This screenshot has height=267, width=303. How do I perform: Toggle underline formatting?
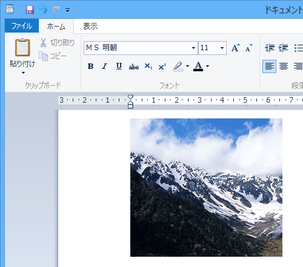(119, 66)
